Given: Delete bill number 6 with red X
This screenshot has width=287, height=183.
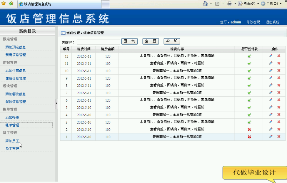Looking at the screenshot, I should coord(279,100).
